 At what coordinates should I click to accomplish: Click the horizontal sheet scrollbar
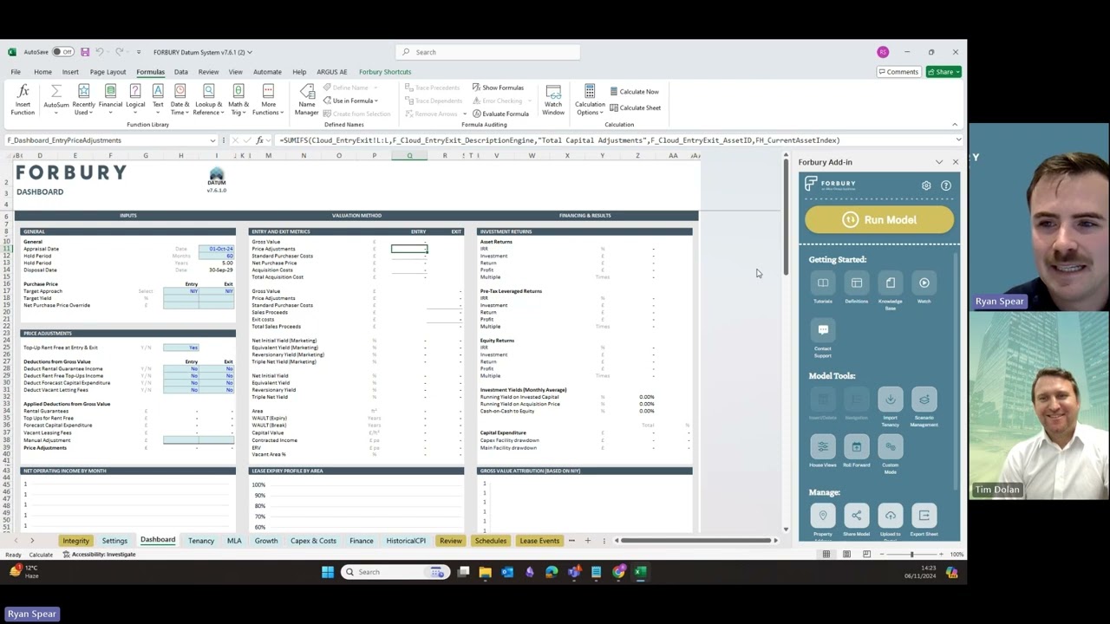tap(696, 541)
